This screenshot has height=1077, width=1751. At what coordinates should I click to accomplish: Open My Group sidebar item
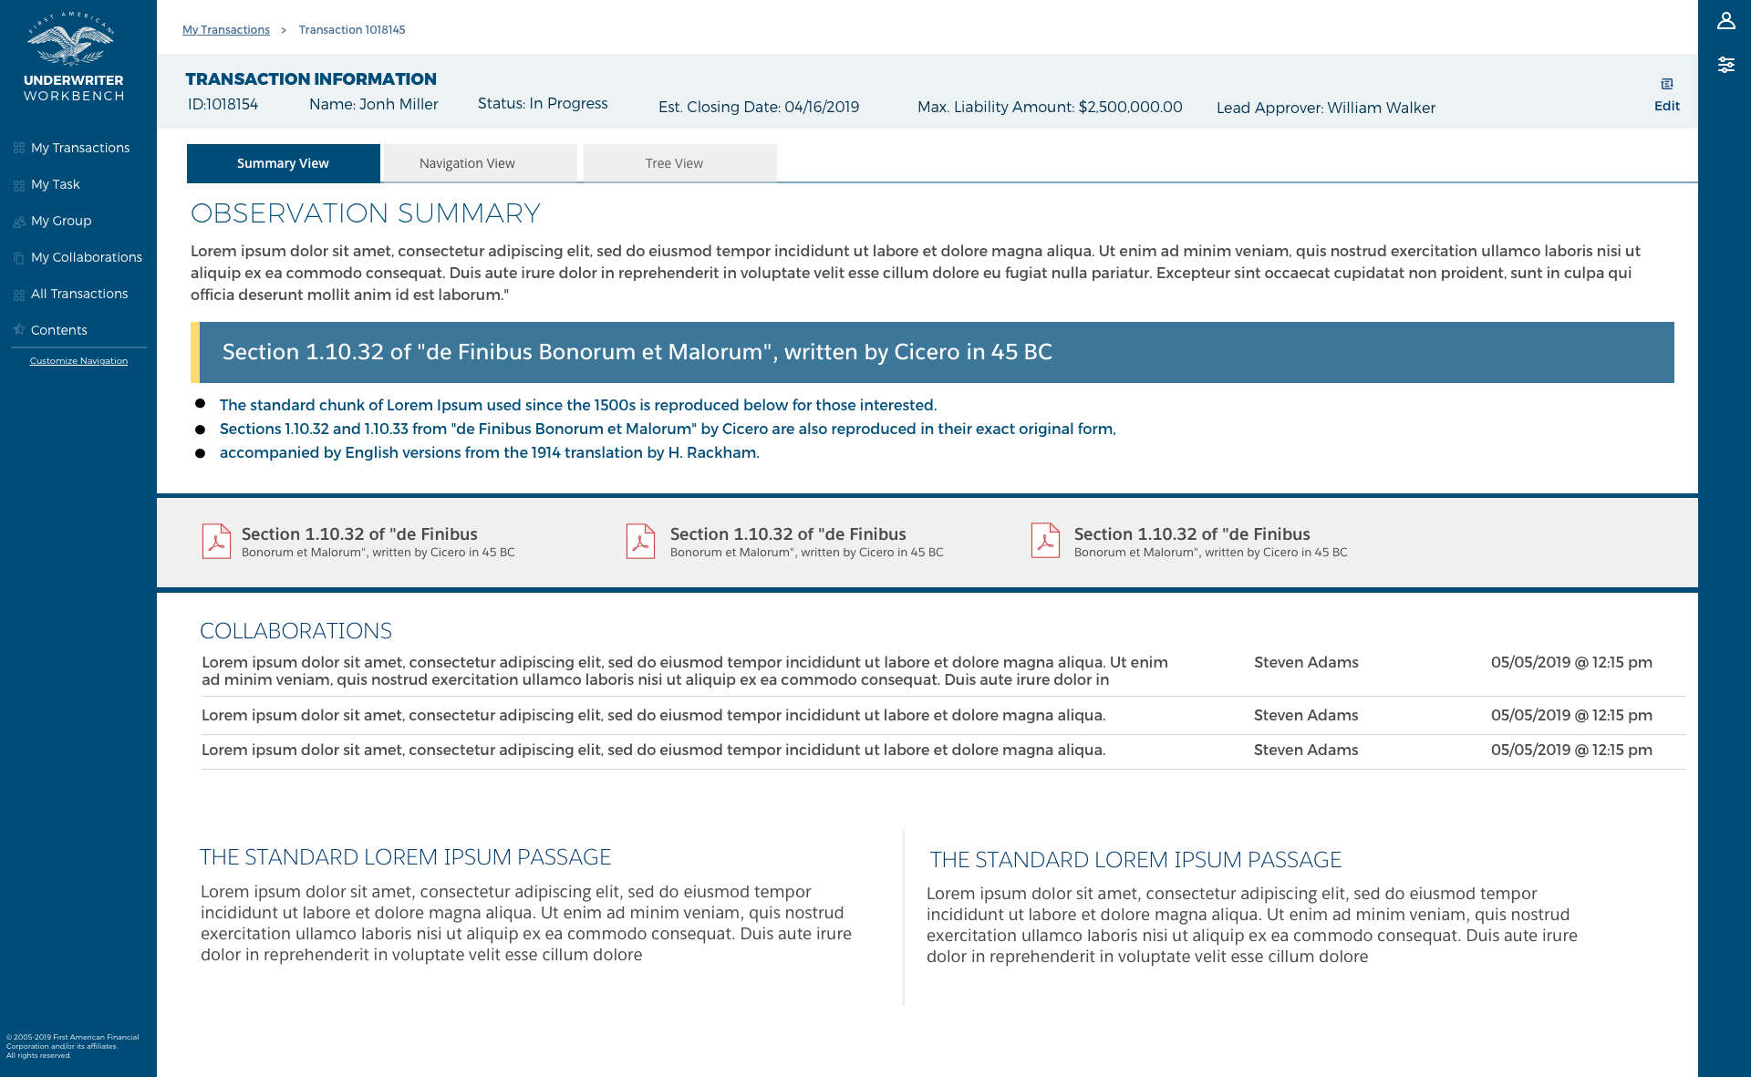pyautogui.click(x=61, y=221)
